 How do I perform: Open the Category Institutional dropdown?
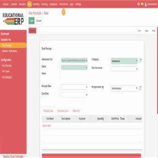[x=124, y=61]
